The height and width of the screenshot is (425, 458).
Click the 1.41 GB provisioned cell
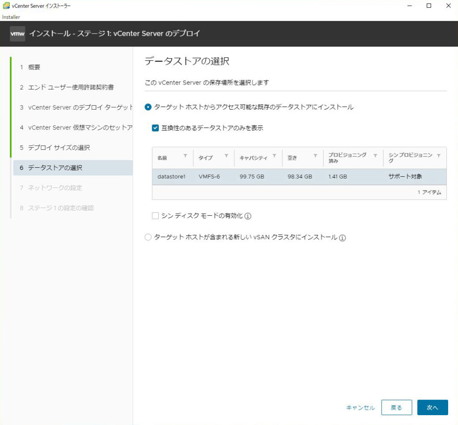tap(338, 177)
